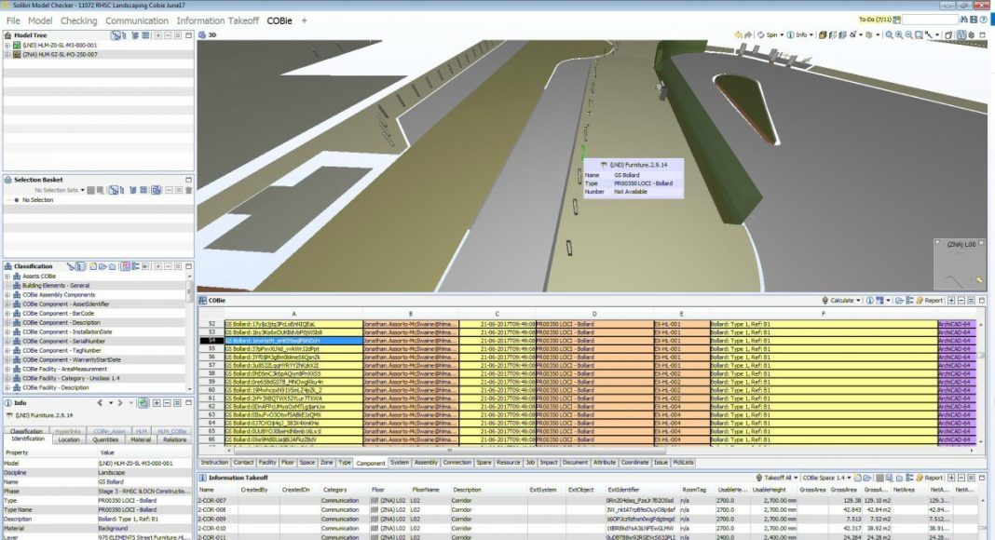Switch to the Quantities tab in Info
Image resolution: width=995 pixels, height=540 pixels.
point(105,439)
